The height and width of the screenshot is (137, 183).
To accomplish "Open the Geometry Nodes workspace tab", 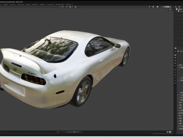I will coord(60,5).
